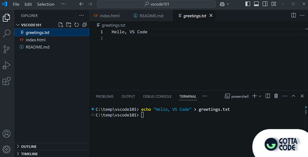Show more menu bar items

coord(63,4)
